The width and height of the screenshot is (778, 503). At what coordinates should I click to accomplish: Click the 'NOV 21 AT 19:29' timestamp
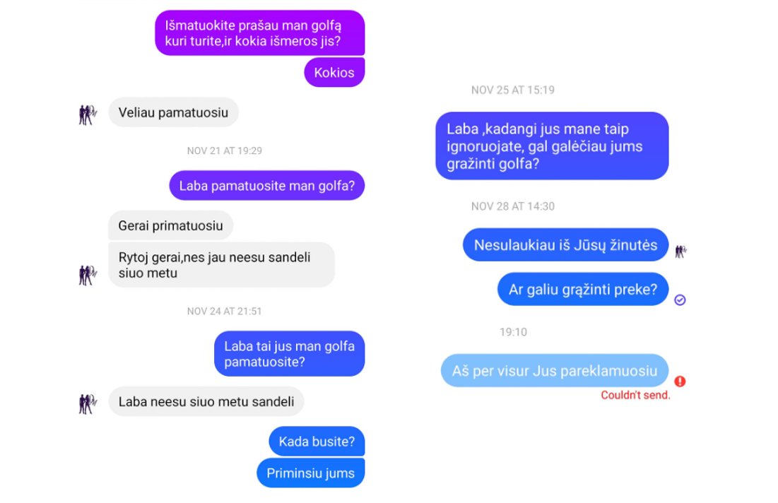tap(224, 150)
